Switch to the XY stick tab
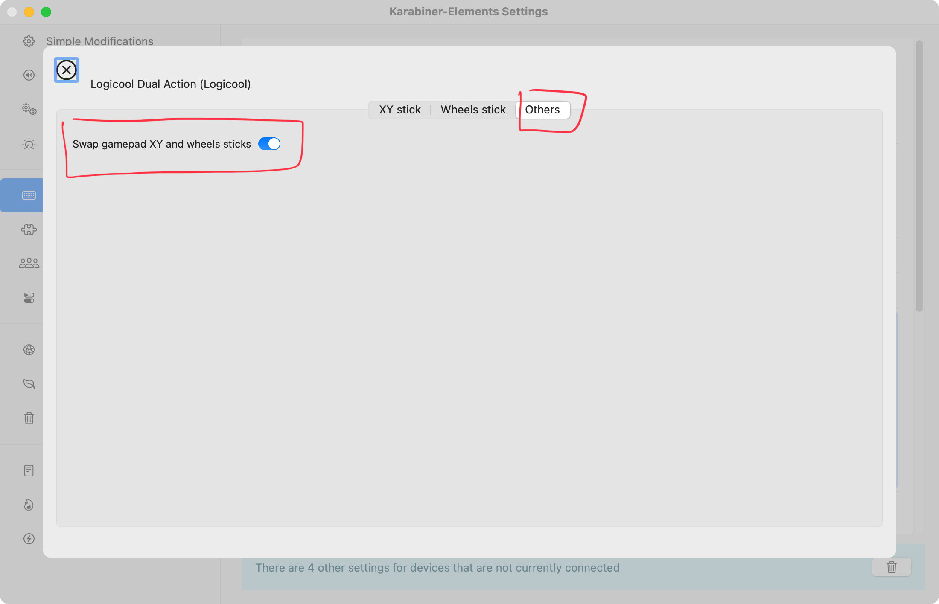The image size is (939, 604). tap(400, 110)
